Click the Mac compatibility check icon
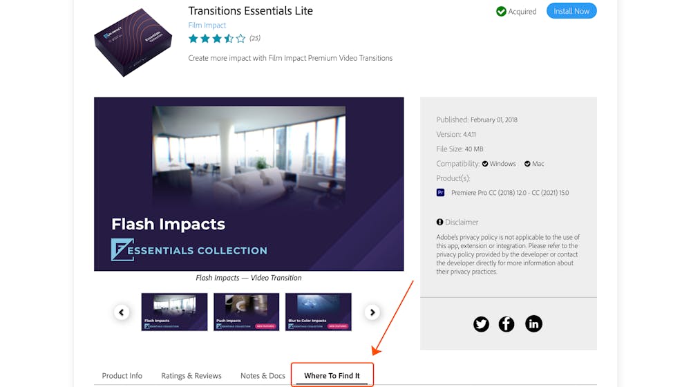The width and height of the screenshot is (691, 387). 527,164
